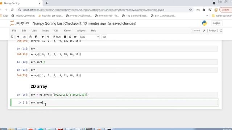The width and height of the screenshot is (232, 130).
Task: Open the command palette keyboard icon
Action: click(x=104, y=37)
